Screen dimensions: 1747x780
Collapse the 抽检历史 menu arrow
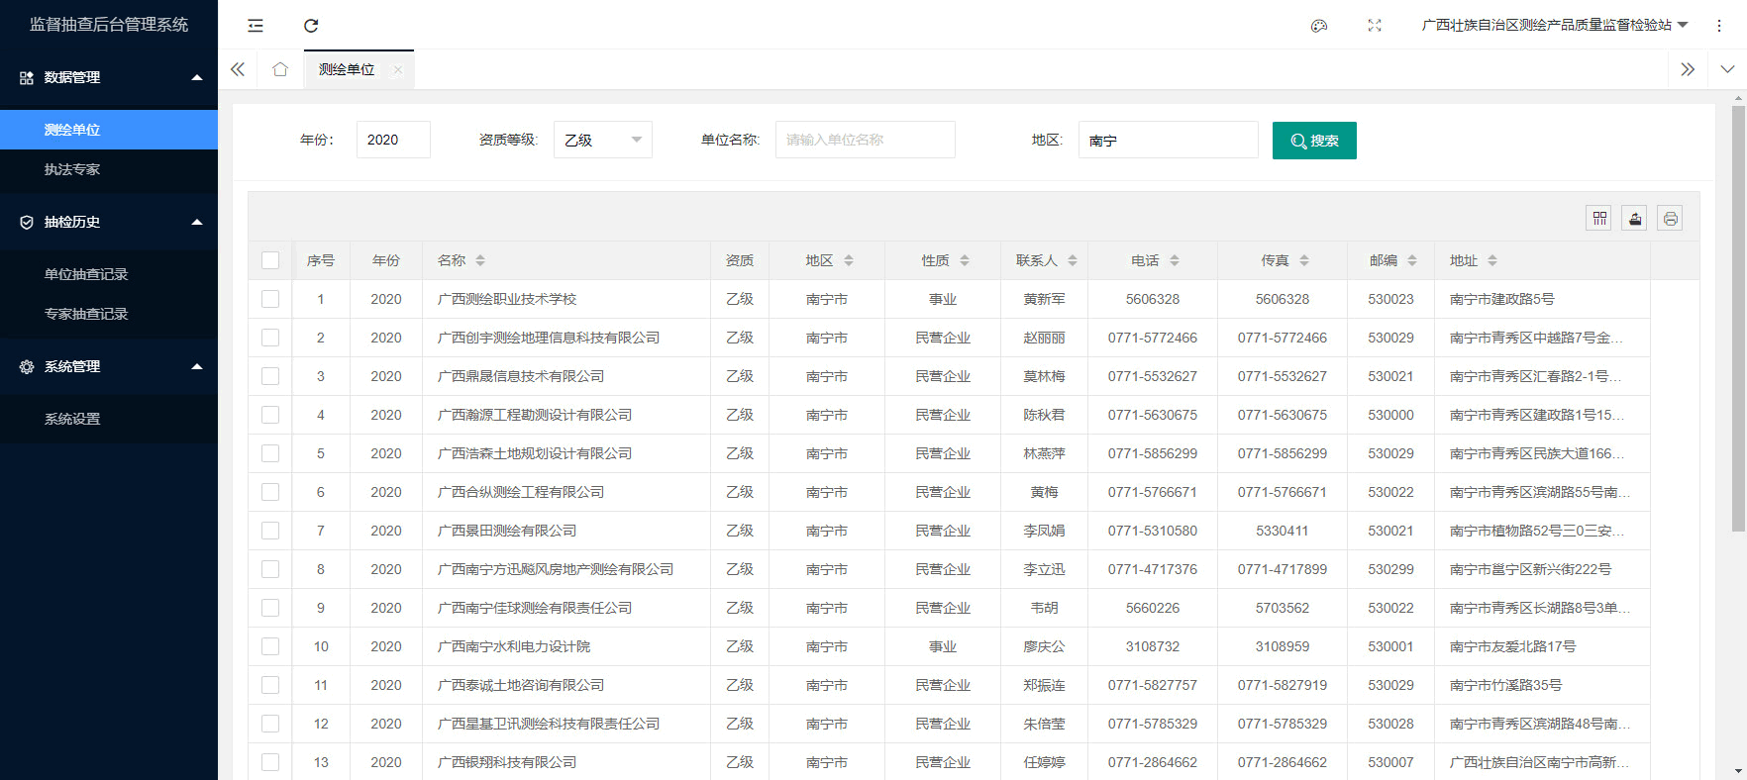pyautogui.click(x=197, y=222)
